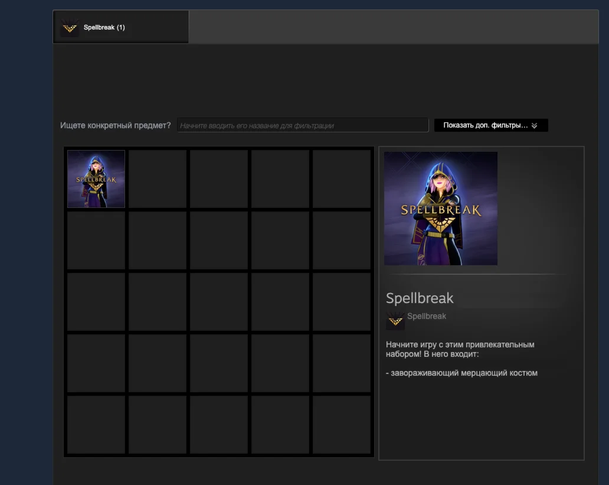The image size is (609, 485).
Task: Click the text 'Начните игру с этим привлекательным'
Action: (x=460, y=344)
